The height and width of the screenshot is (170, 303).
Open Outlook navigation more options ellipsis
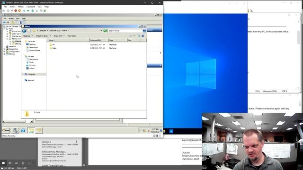[30, 163]
